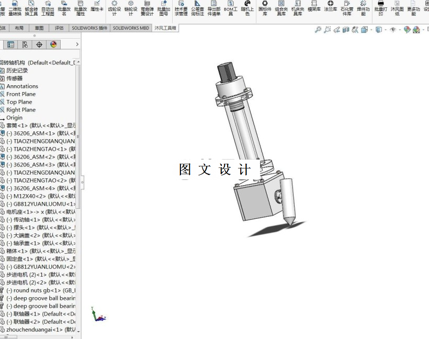The width and height of the screenshot is (429, 339).
Task: Toggle hide/show items visibility
Action: (x=393, y=30)
